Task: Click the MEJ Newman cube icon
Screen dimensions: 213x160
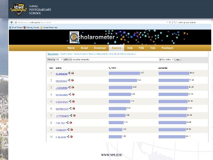Action: coord(73,94)
